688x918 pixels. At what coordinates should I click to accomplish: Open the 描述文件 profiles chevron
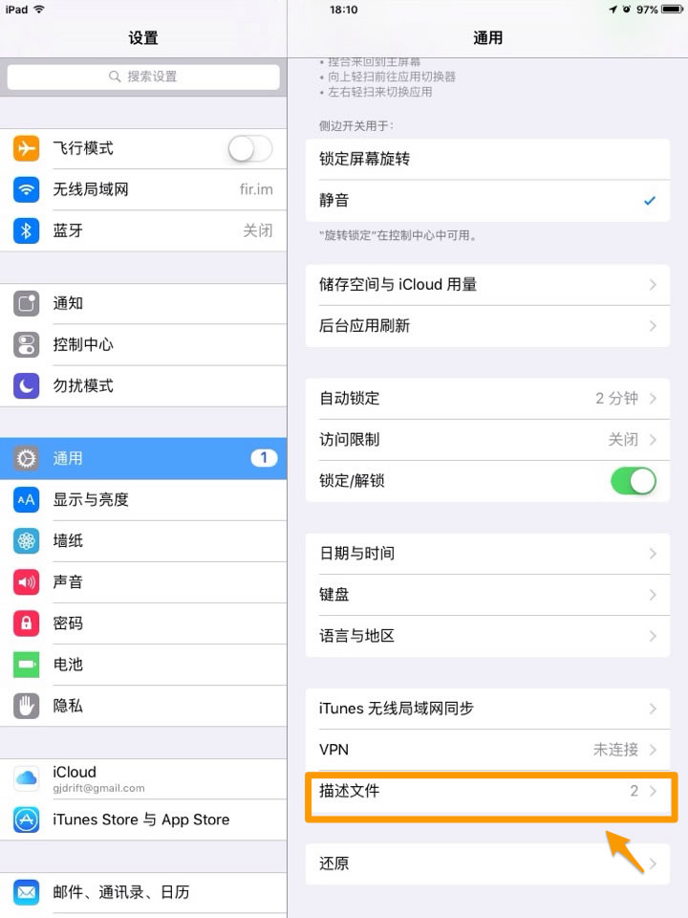pyautogui.click(x=653, y=791)
